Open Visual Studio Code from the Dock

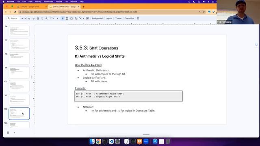tap(111, 142)
